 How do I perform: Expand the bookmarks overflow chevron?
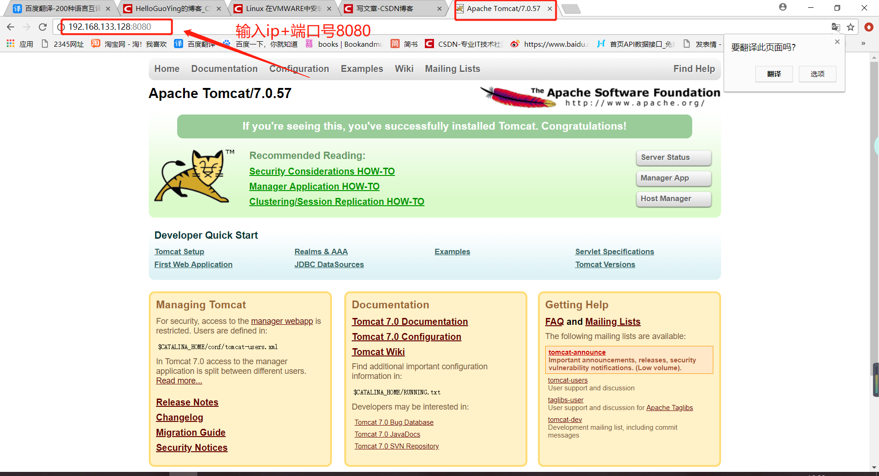click(863, 44)
